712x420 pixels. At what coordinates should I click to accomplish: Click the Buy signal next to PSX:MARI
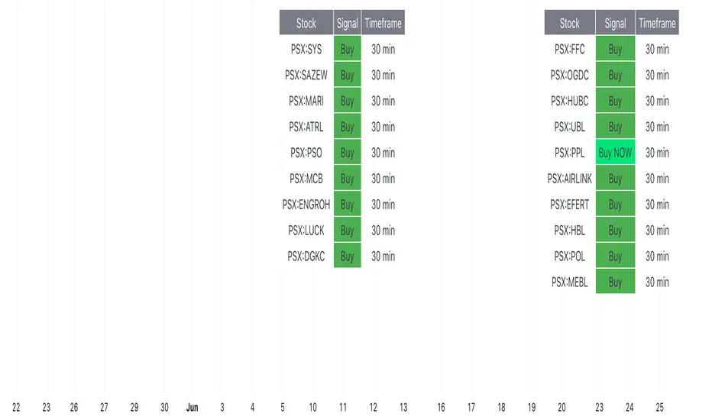point(347,102)
